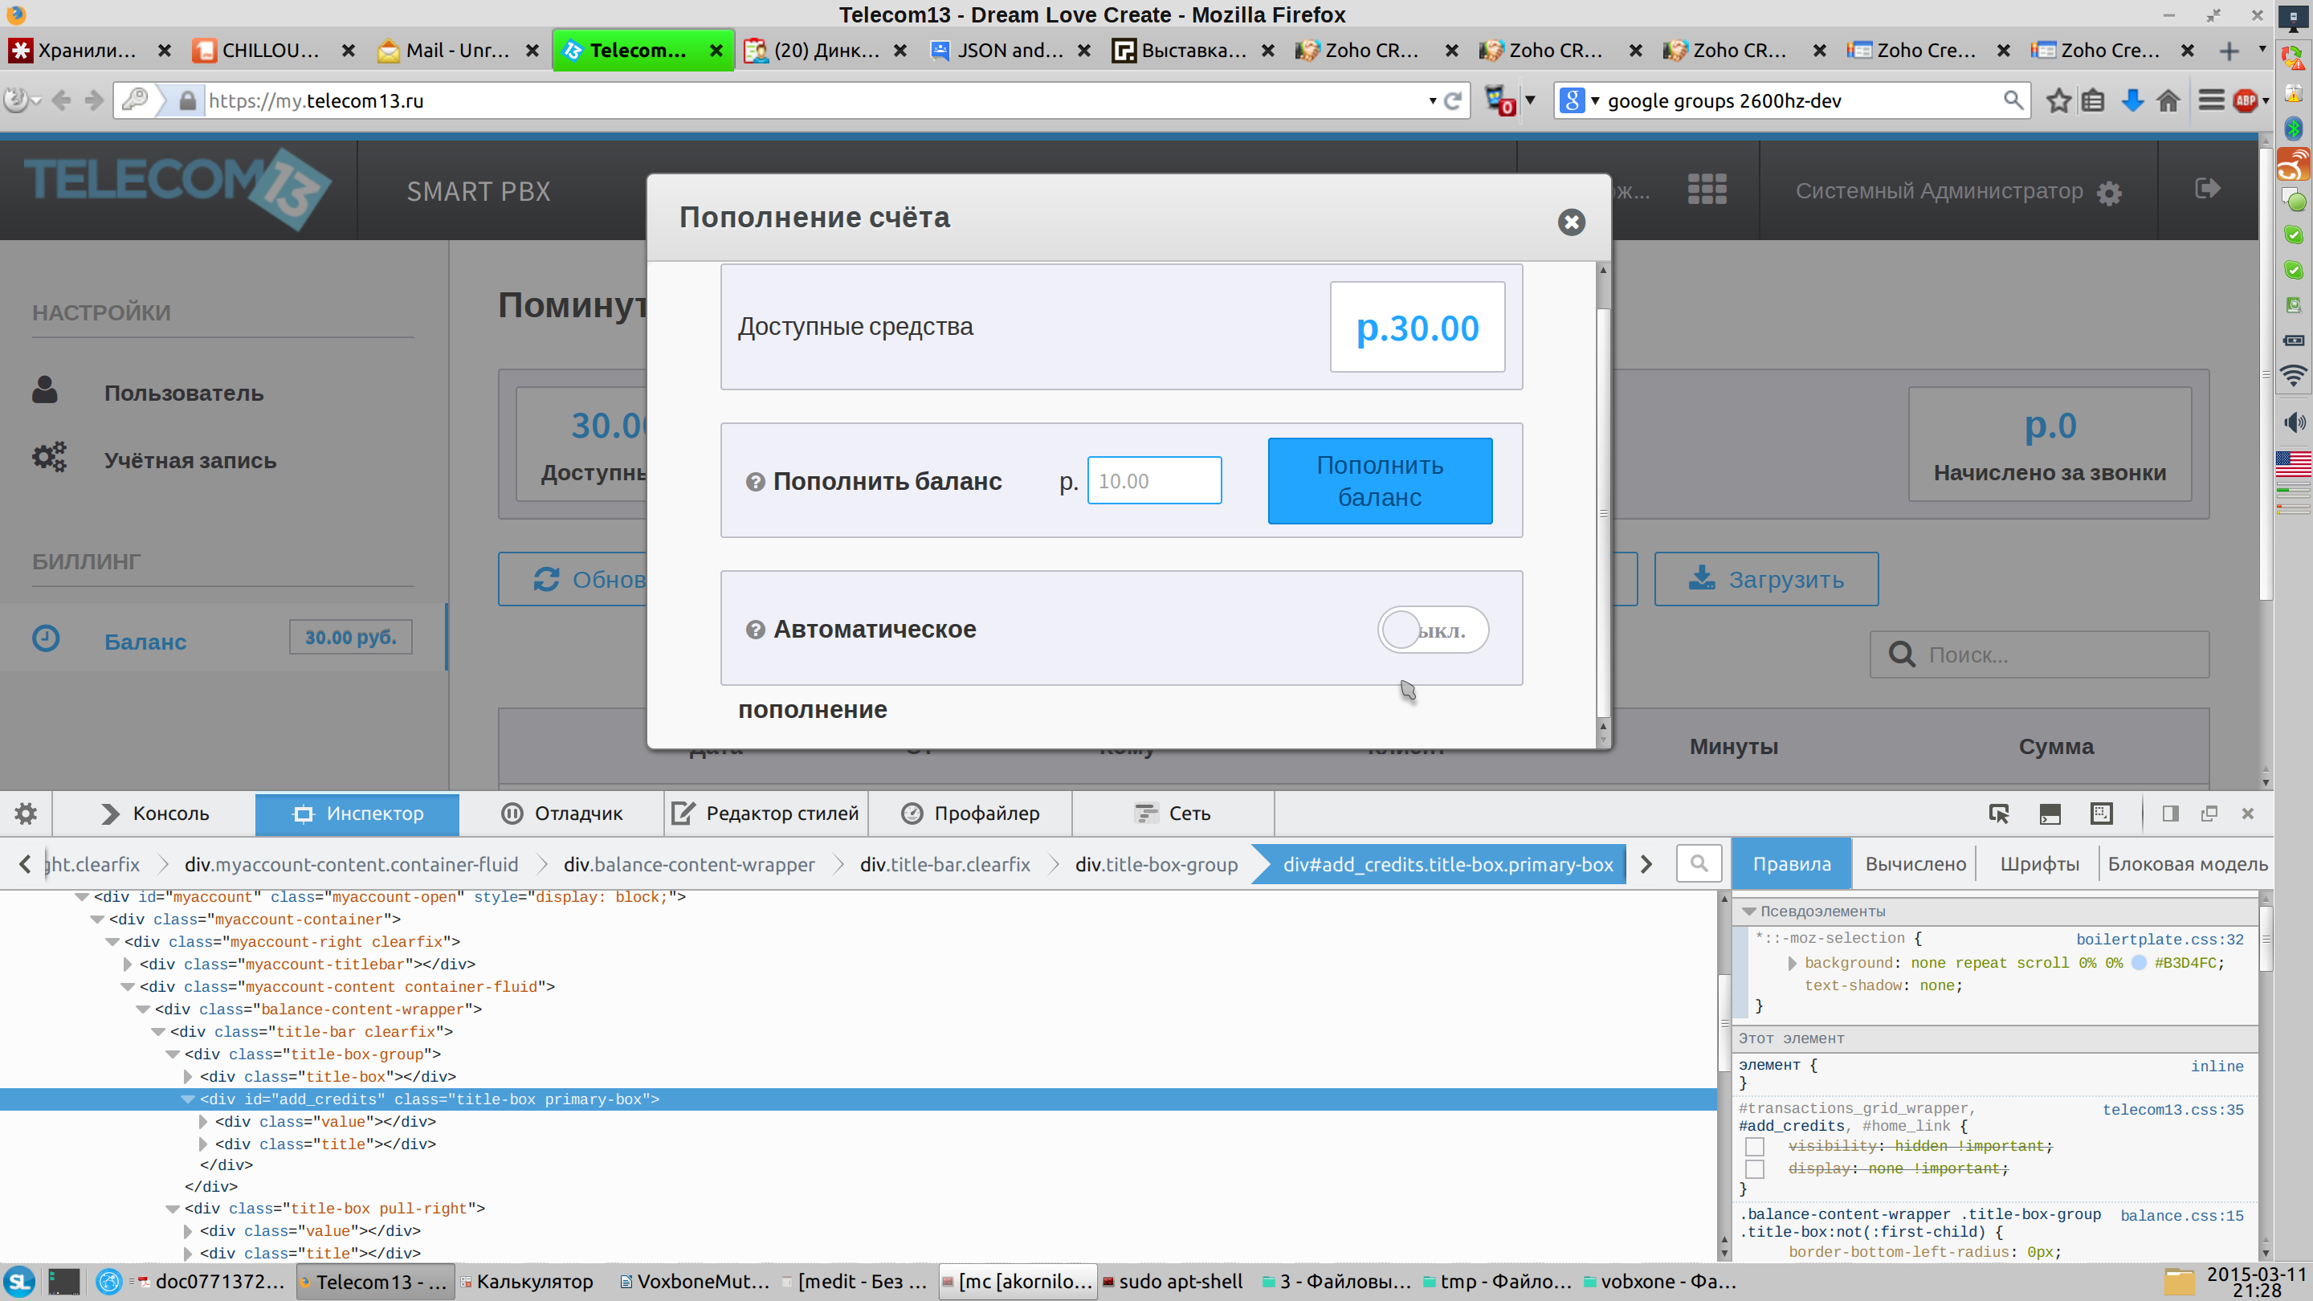Click the blue Пополнить баланс button

pos(1379,480)
